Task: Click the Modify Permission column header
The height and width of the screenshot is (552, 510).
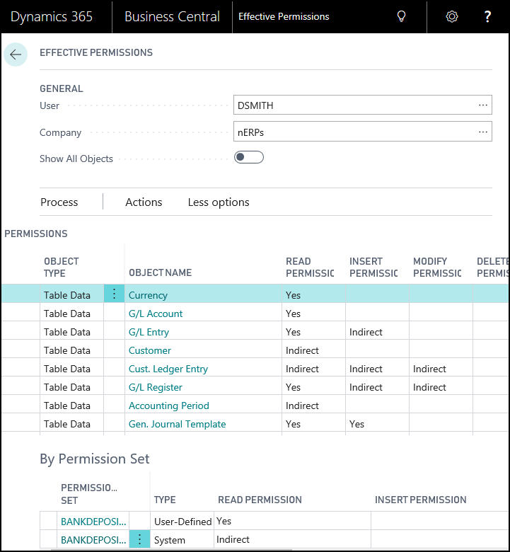Action: (x=437, y=268)
